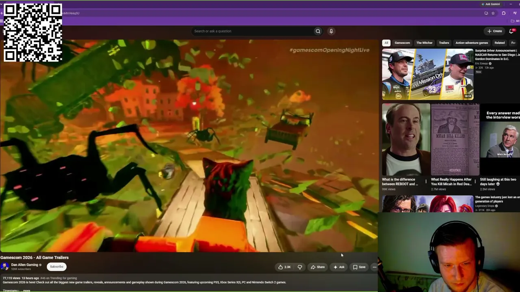This screenshot has height=292, width=520.
Task: Open options for 'What is the difference' short
Action: 426,181
